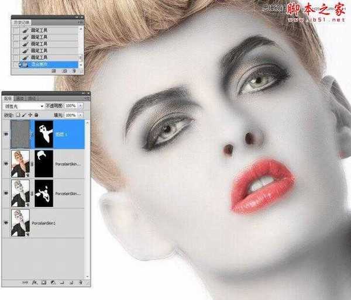Switch to the Channels tab
The image size is (351, 300).
pos(20,98)
